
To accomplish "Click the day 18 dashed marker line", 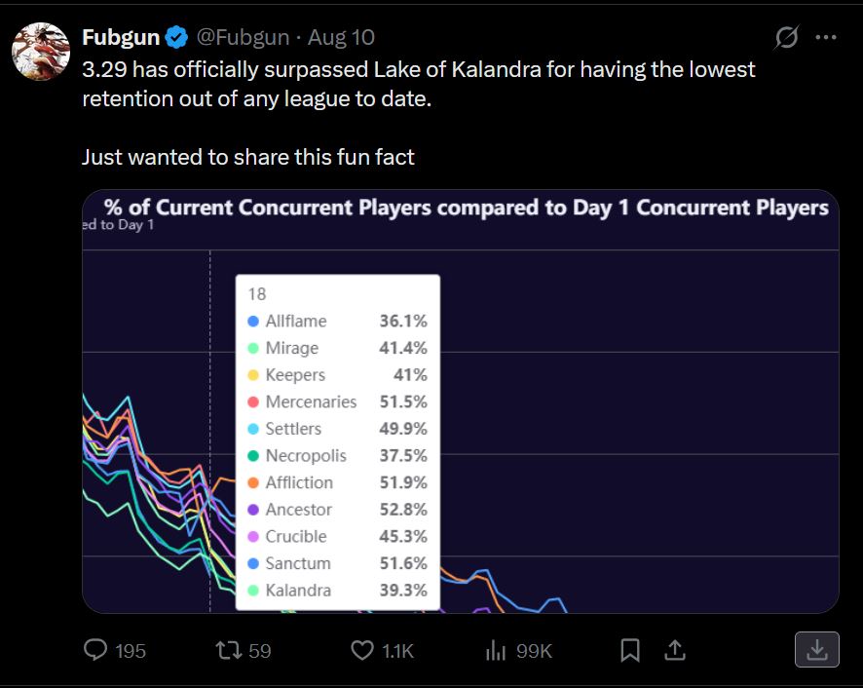I will coord(210,430).
